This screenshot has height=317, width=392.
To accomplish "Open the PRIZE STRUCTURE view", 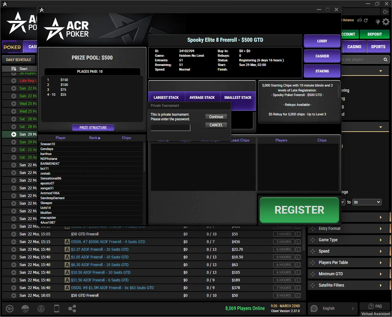I will point(93,127).
